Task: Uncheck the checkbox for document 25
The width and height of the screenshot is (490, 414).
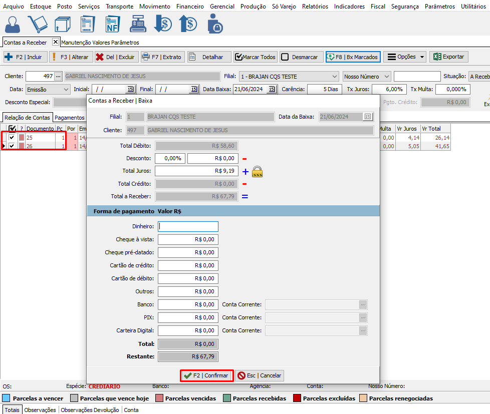Action: [12, 137]
